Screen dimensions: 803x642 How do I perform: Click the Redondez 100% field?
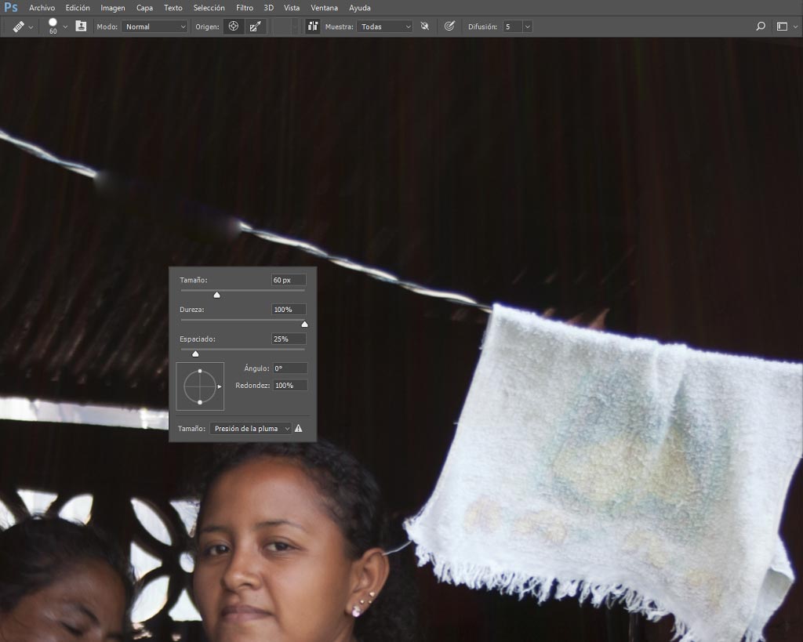click(290, 386)
